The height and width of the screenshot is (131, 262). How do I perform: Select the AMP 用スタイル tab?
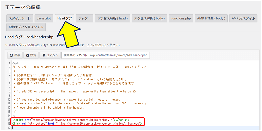(243, 18)
